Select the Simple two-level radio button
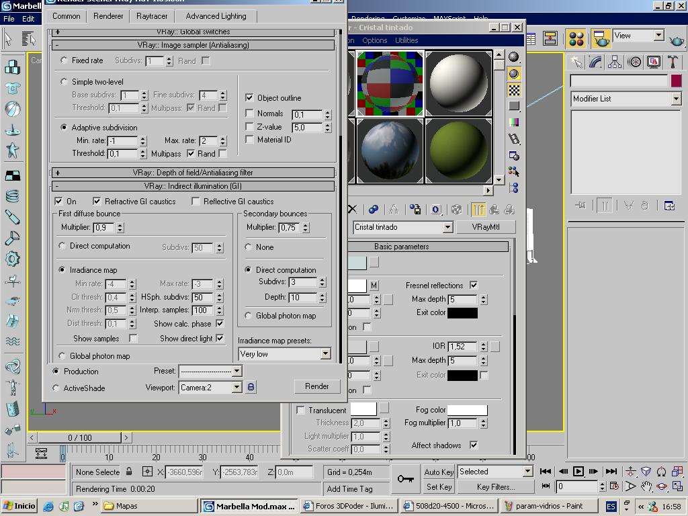 tap(64, 81)
